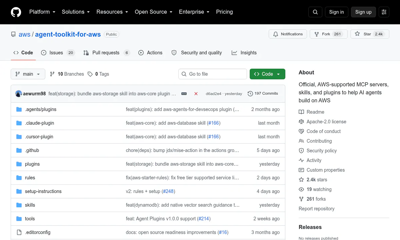This screenshot has width=400, height=240.
Task: Expand the Resources menu
Action: 112,12
